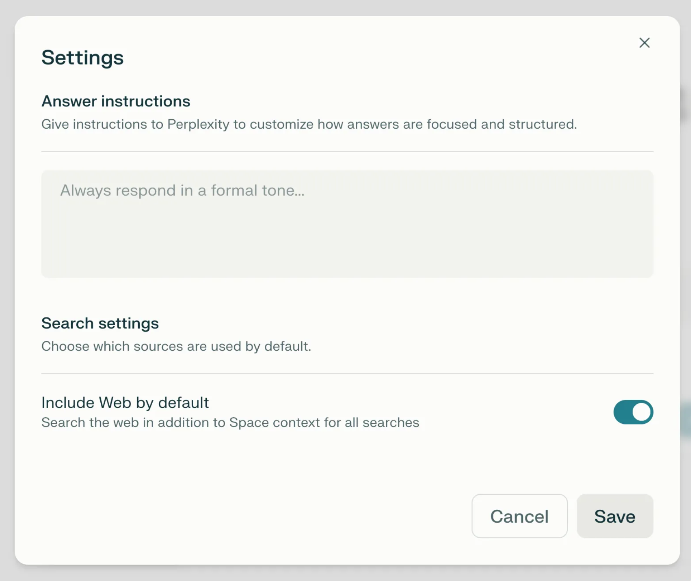Click the divider line under Search settings description
The image size is (692, 582).
[347, 374]
